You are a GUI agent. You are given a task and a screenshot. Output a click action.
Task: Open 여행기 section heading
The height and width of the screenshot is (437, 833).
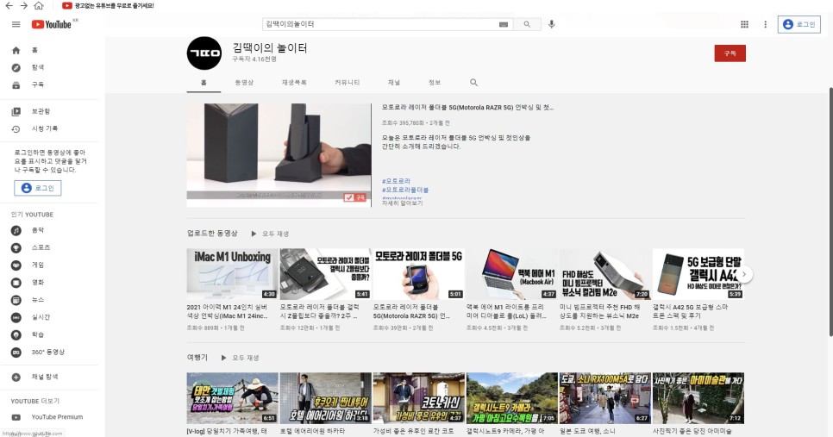197,358
